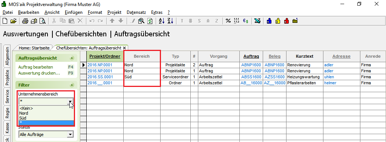Image resolution: width=386 pixels, height=142 pixels.
Task: Click the Unternehmensbereich dropdown arrow
Action: coord(70,101)
